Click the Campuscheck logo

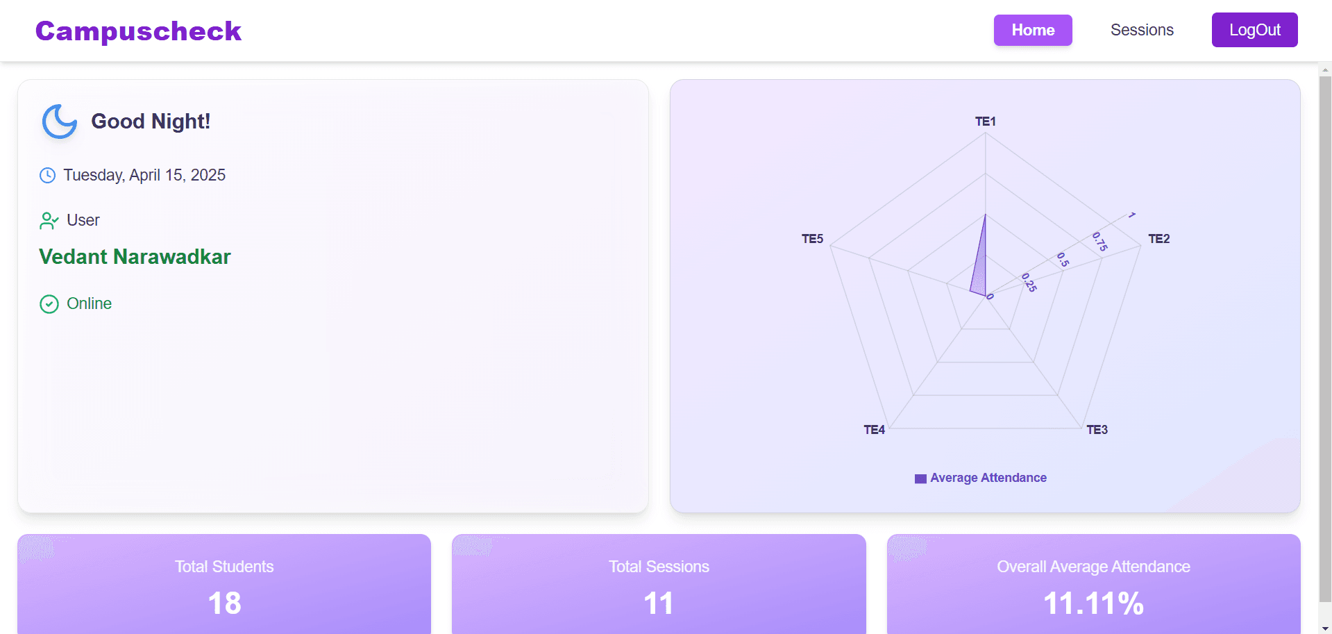[x=138, y=31]
